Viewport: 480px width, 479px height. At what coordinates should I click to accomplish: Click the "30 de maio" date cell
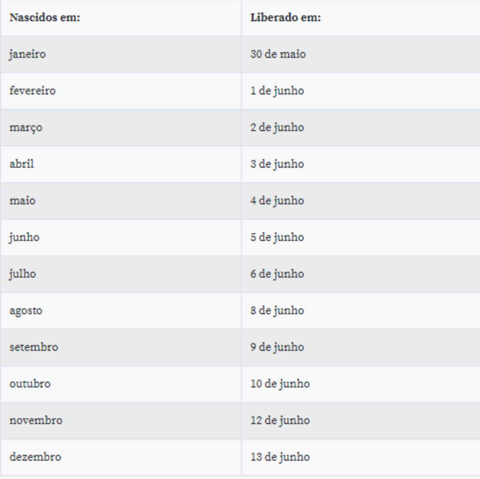coord(278,54)
